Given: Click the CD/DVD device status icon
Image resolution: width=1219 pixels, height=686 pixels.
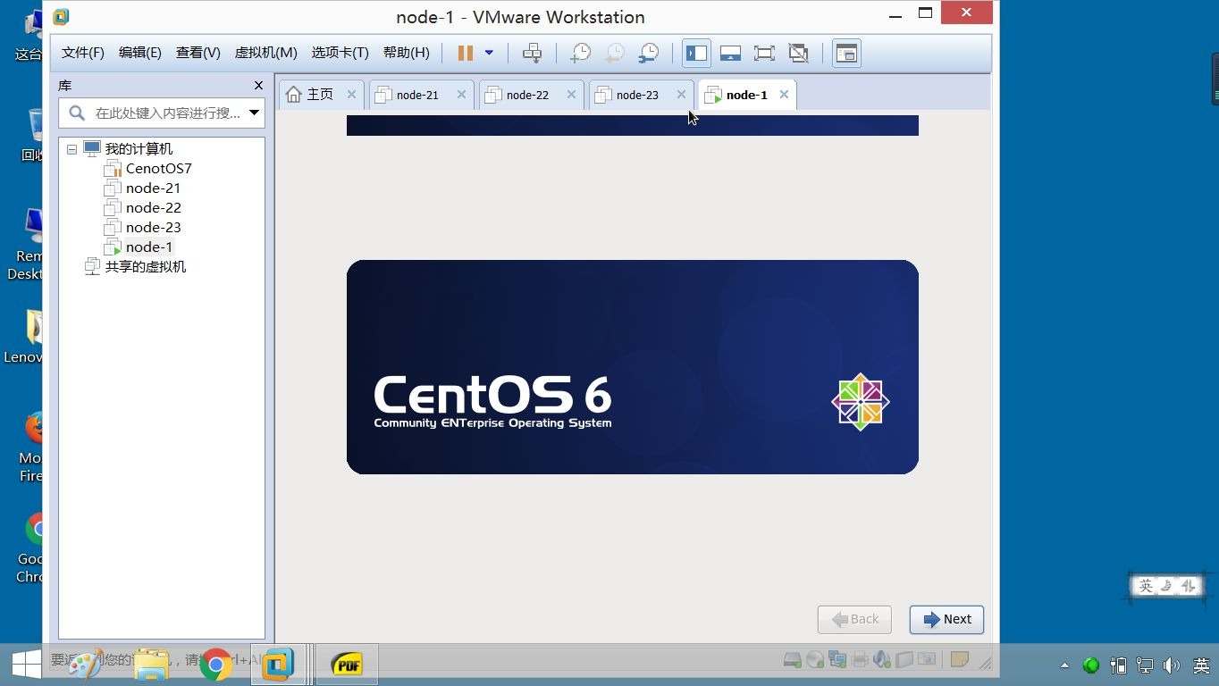Looking at the screenshot, I should (814, 660).
